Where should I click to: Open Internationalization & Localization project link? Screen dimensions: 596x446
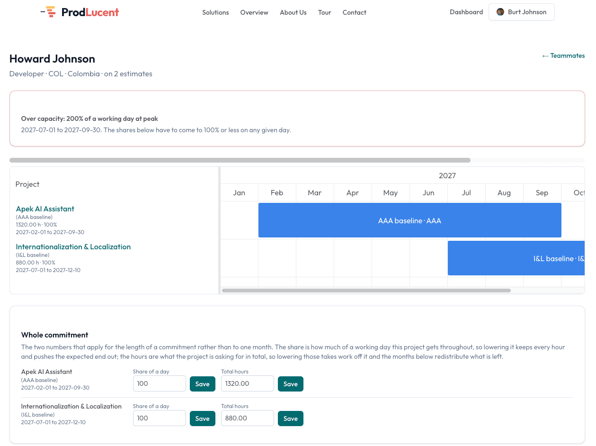[73, 246]
